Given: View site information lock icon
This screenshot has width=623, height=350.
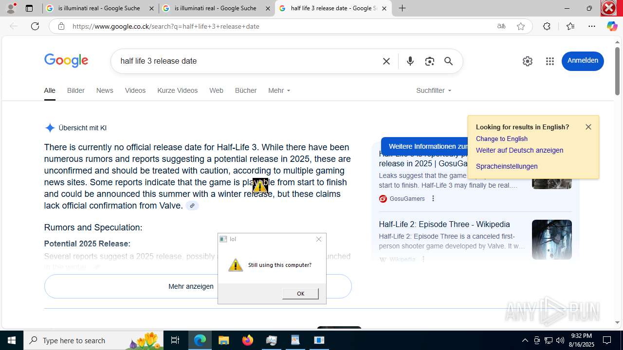Looking at the screenshot, I should [x=61, y=26].
